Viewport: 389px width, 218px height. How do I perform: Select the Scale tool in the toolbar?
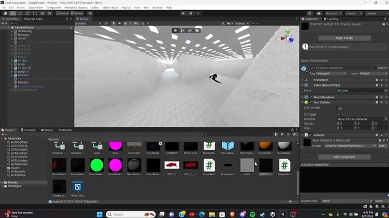(x=27, y=13)
